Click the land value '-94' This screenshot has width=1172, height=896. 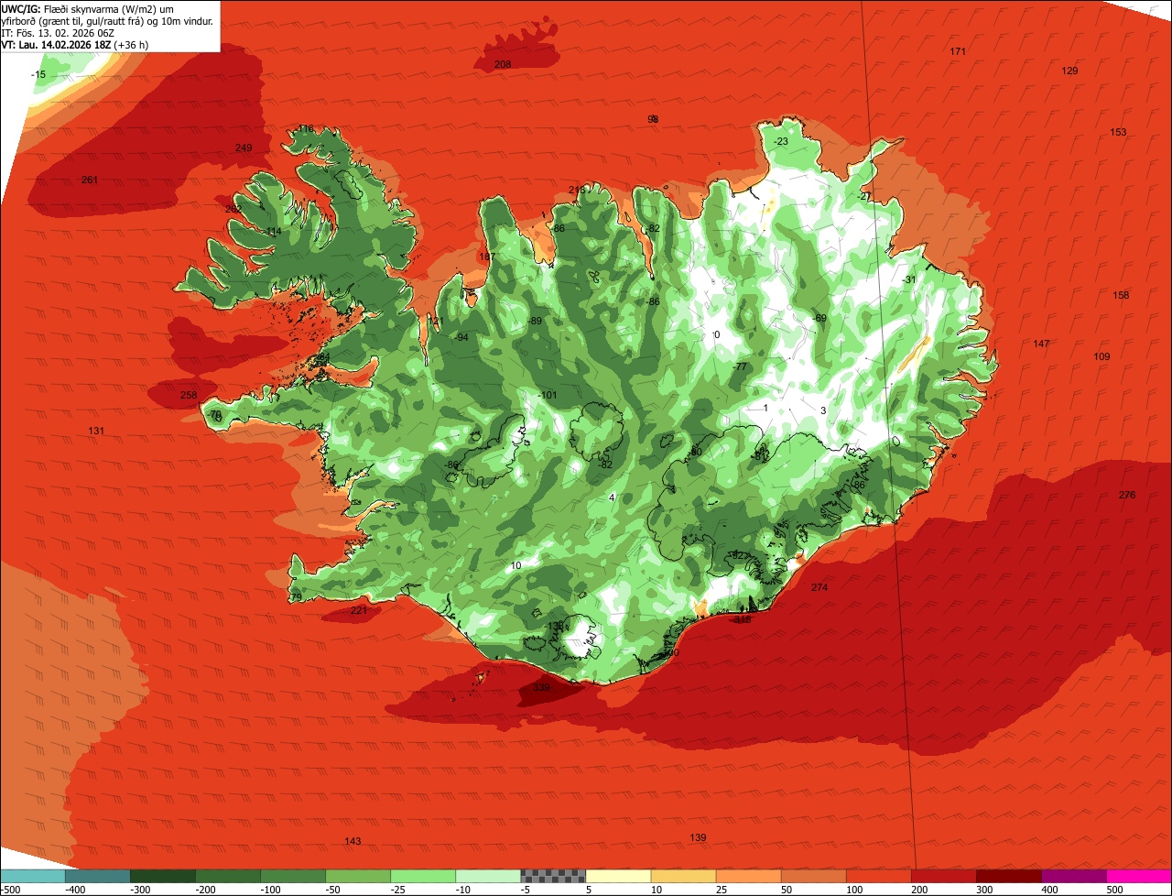tap(461, 337)
